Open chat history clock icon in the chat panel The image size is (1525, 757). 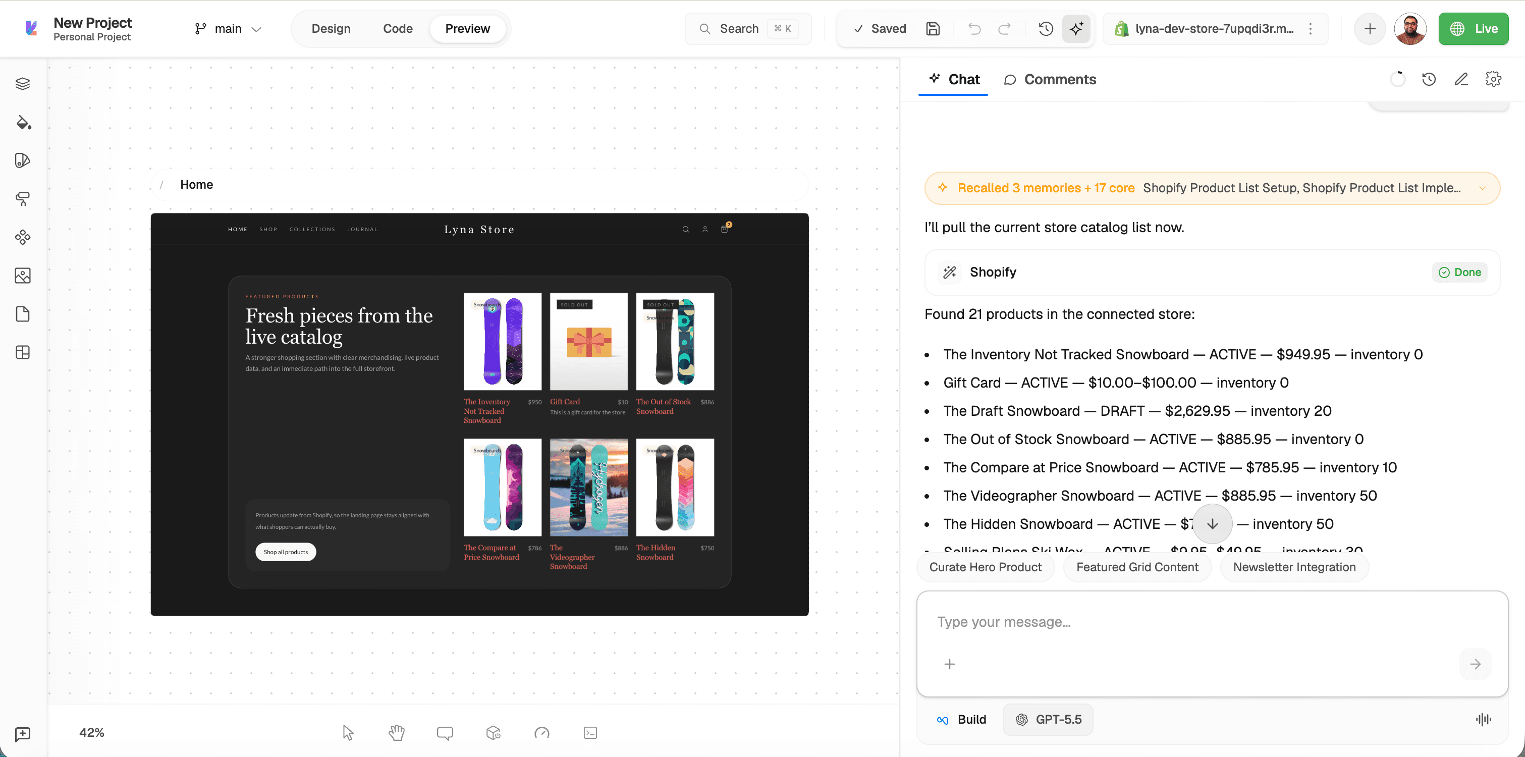pyautogui.click(x=1429, y=79)
